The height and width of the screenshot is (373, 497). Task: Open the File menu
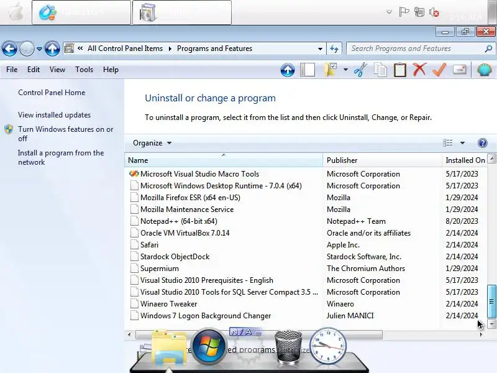coord(12,70)
